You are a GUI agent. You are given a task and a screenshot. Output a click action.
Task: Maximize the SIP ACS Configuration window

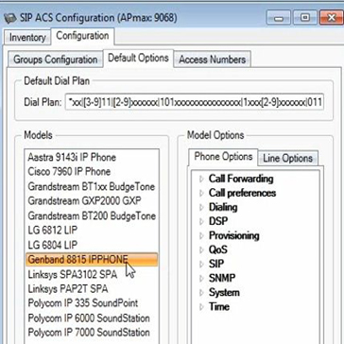click(x=305, y=17)
